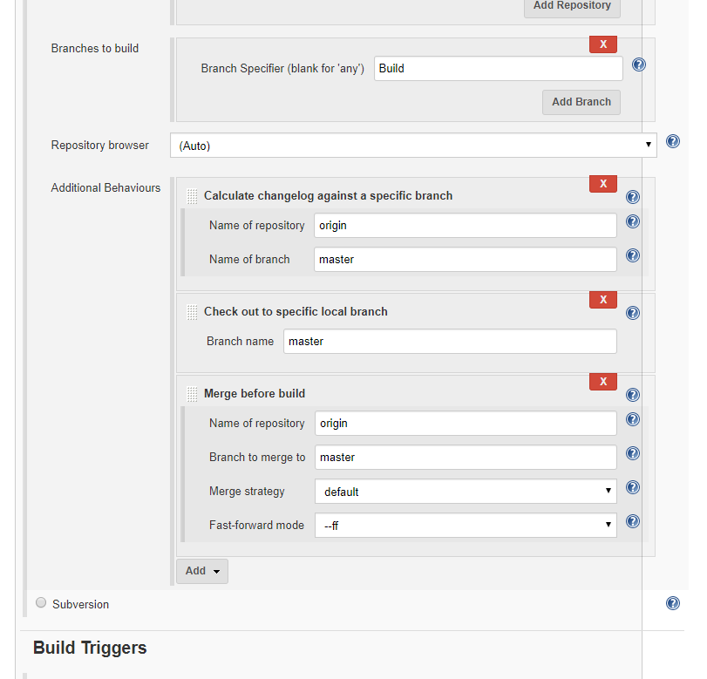This screenshot has width=707, height=679.
Task: Show help for Merge strategy option
Action: [x=633, y=487]
